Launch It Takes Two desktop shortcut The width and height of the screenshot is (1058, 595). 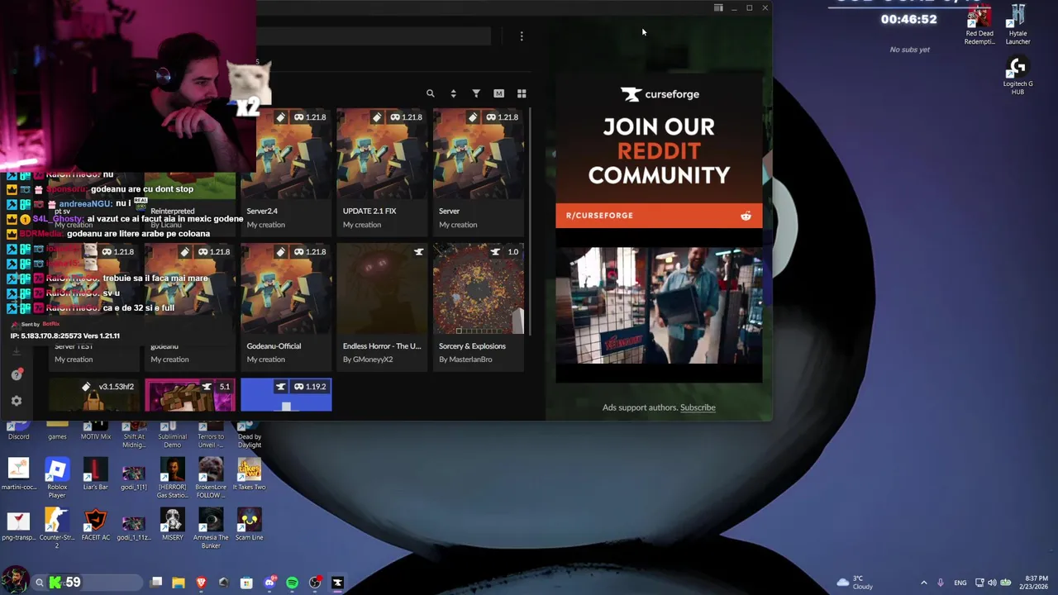[x=249, y=474]
